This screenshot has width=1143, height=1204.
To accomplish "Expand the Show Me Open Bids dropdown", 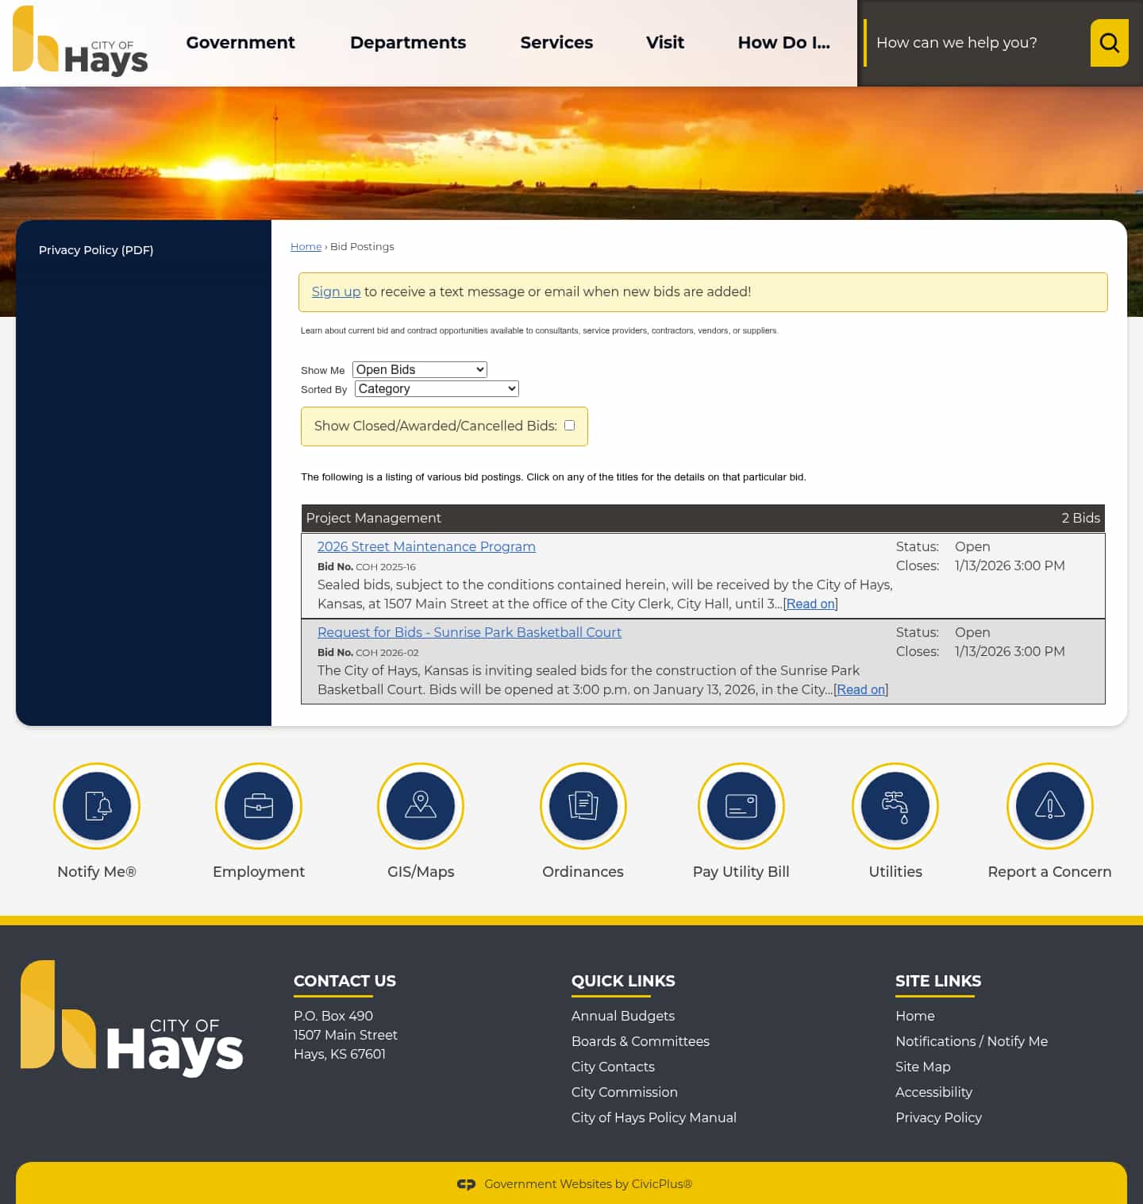I will (420, 369).
